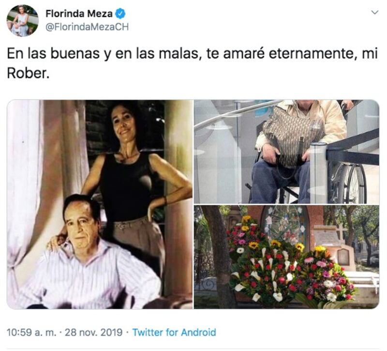Click the blue verified badge
The height and width of the screenshot is (351, 387).
(x=120, y=14)
